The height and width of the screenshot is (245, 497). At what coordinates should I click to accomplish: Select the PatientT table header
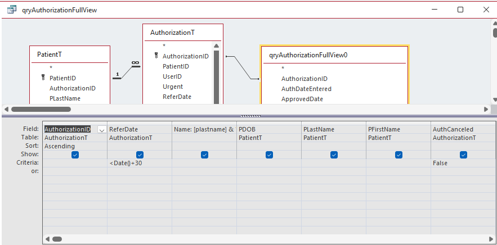click(x=50, y=55)
